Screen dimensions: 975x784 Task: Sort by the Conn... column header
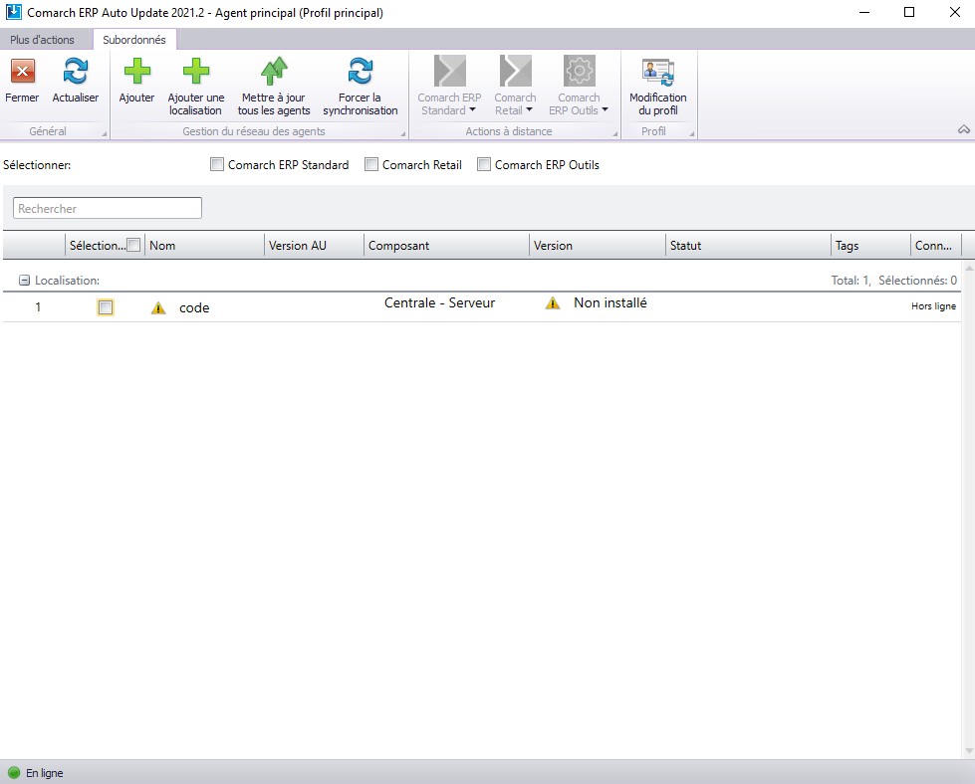click(936, 246)
